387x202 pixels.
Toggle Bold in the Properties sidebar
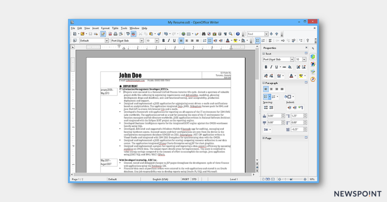[266, 67]
